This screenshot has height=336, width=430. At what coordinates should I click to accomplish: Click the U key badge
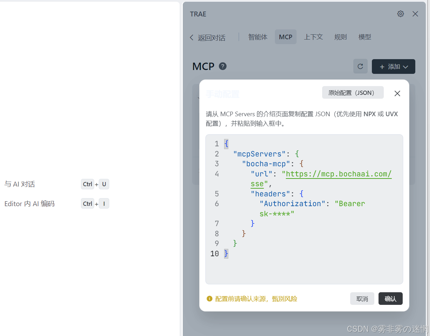[104, 184]
